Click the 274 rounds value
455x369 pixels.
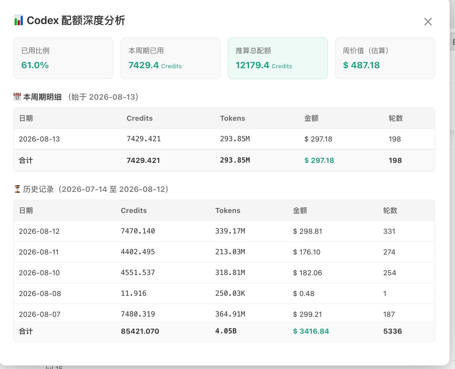(389, 252)
